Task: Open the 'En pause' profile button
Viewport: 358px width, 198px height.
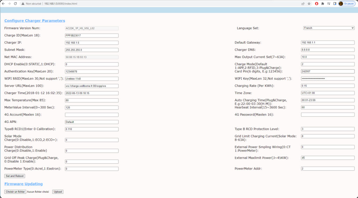Action: pyautogui.click(x=347, y=3)
